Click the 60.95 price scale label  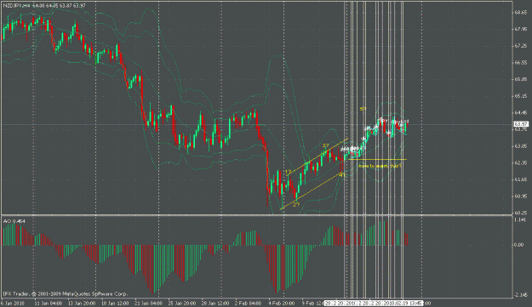[x=521, y=196]
